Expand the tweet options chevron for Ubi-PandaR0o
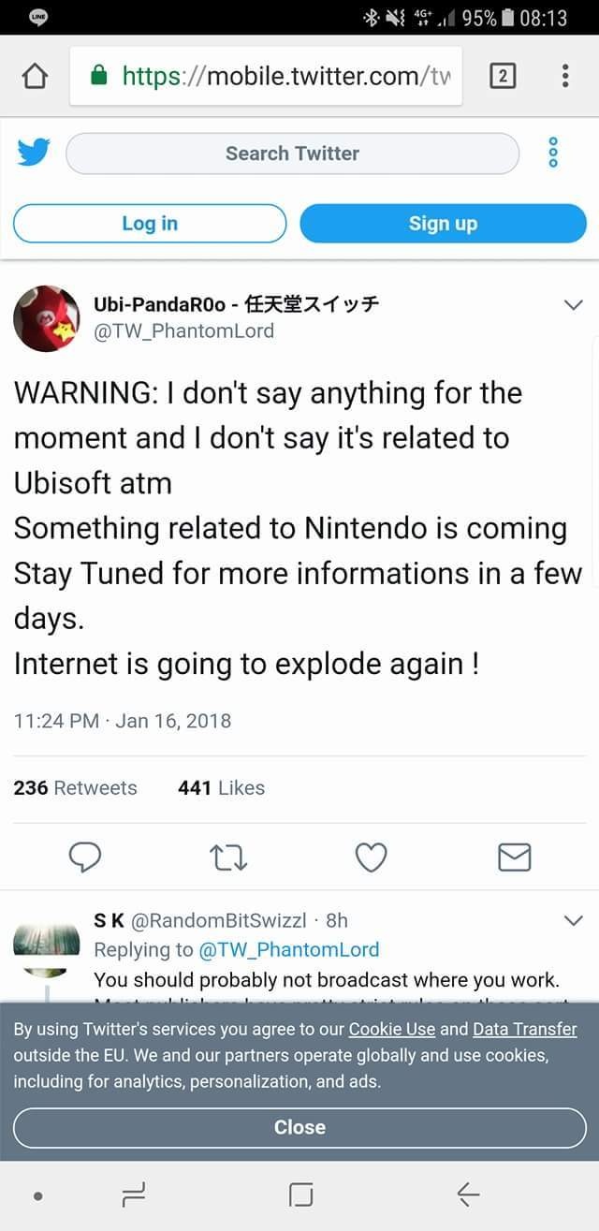This screenshot has width=599, height=1231. (573, 305)
